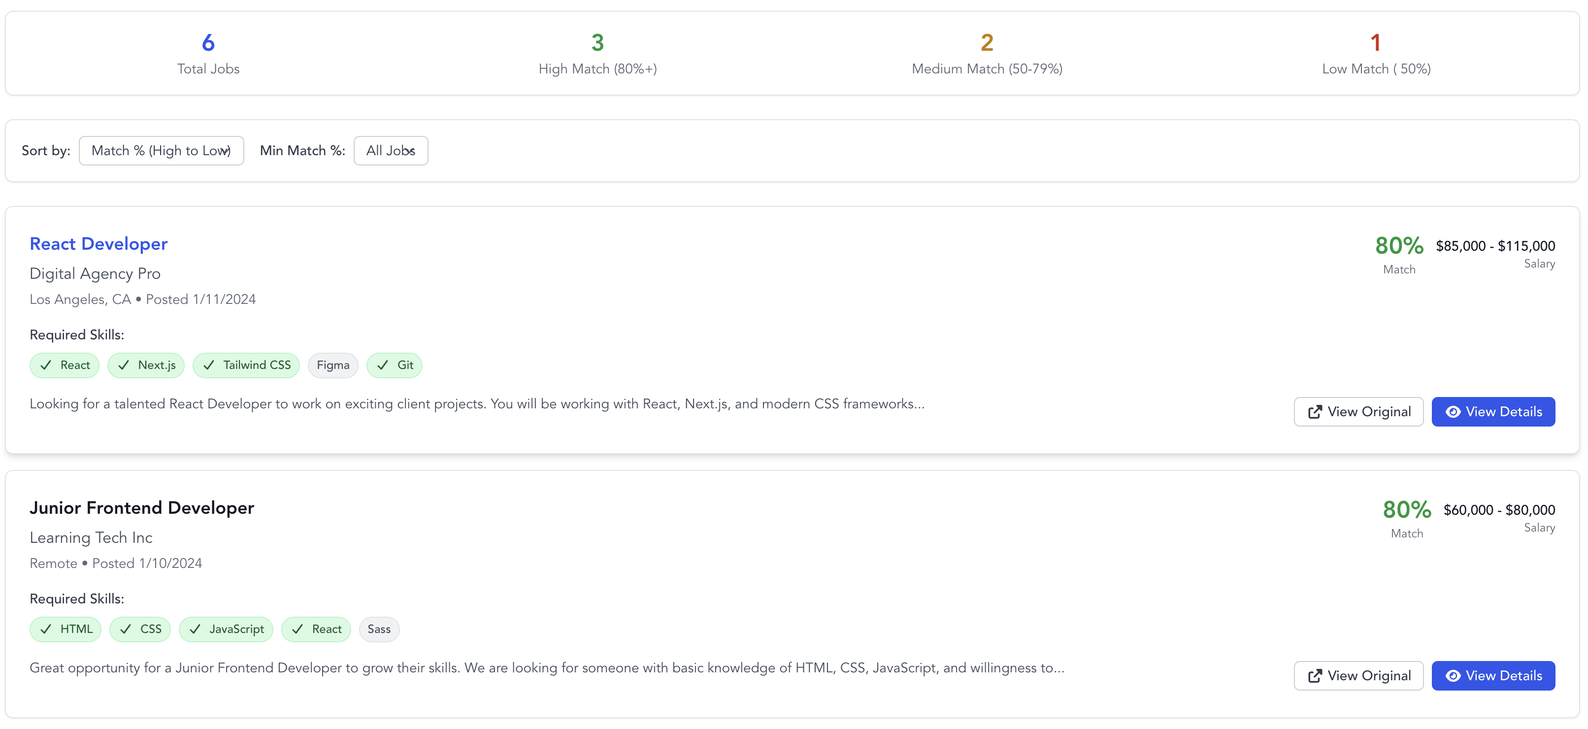Select the unmatched Figma skill tag
The height and width of the screenshot is (729, 1588).
point(333,365)
